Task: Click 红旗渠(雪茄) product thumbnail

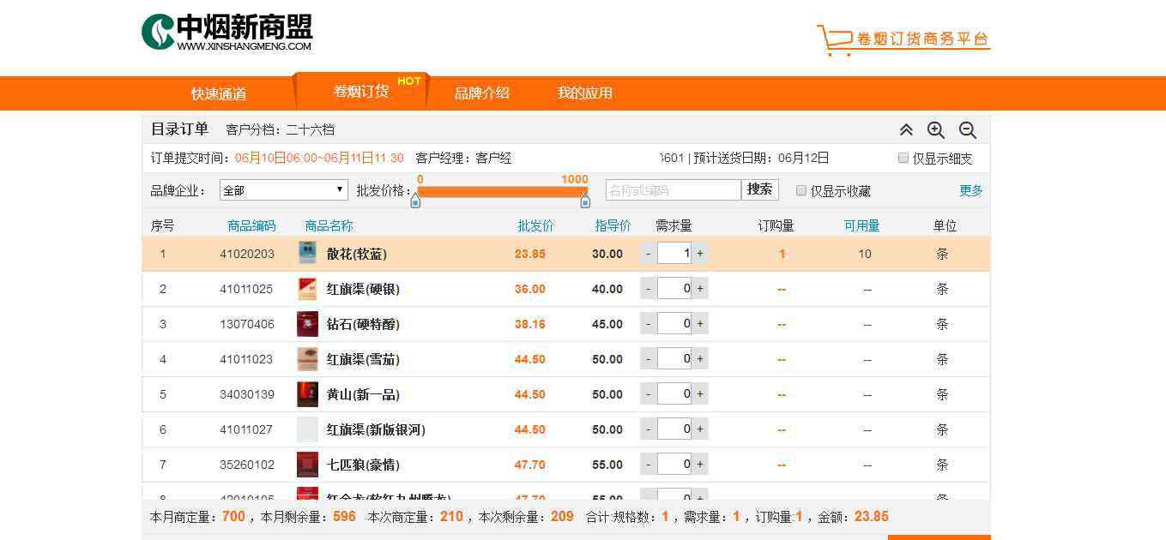Action: 307,359
